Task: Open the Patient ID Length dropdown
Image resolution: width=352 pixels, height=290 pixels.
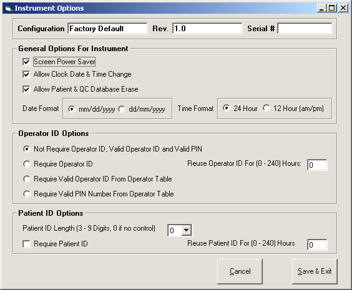Action: [187, 230]
